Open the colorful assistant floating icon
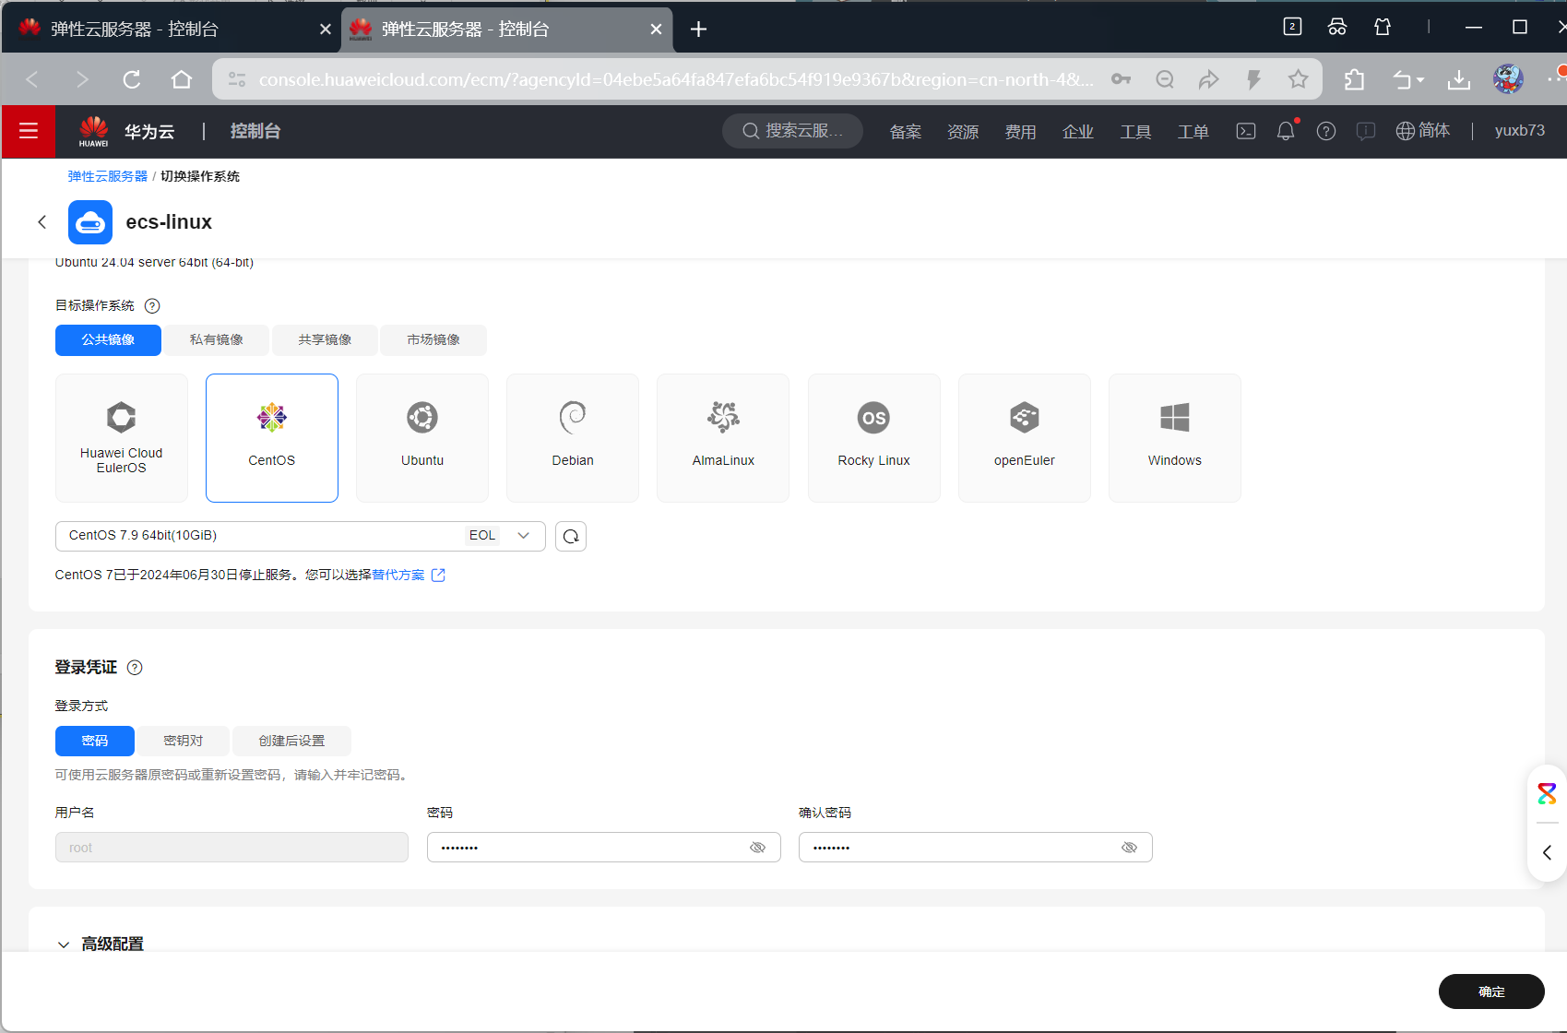1567x1033 pixels. pos(1547,793)
